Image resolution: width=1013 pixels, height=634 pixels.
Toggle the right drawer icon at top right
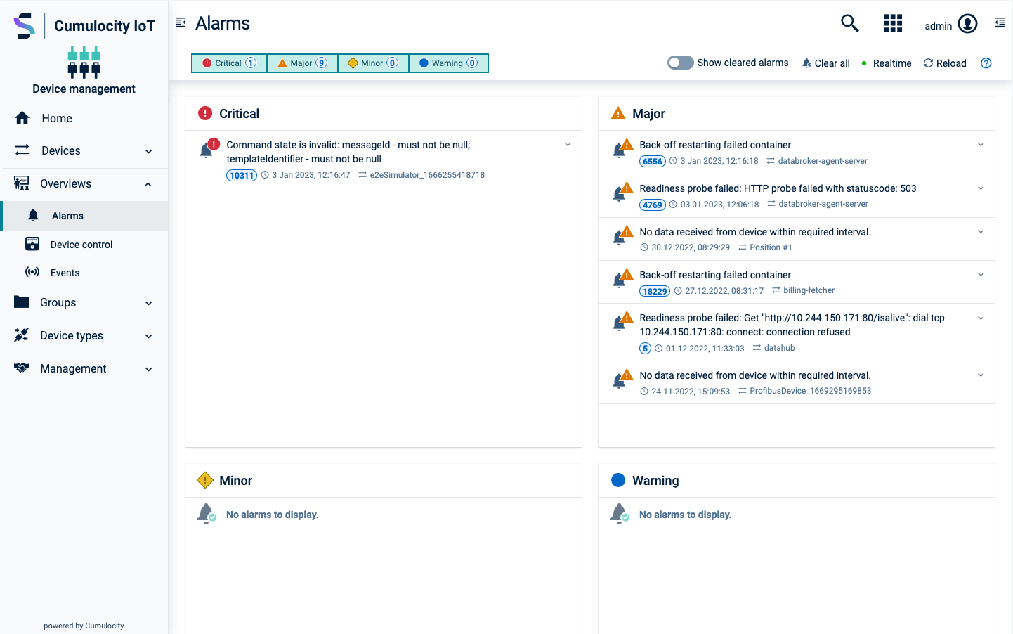pyautogui.click(x=1000, y=23)
